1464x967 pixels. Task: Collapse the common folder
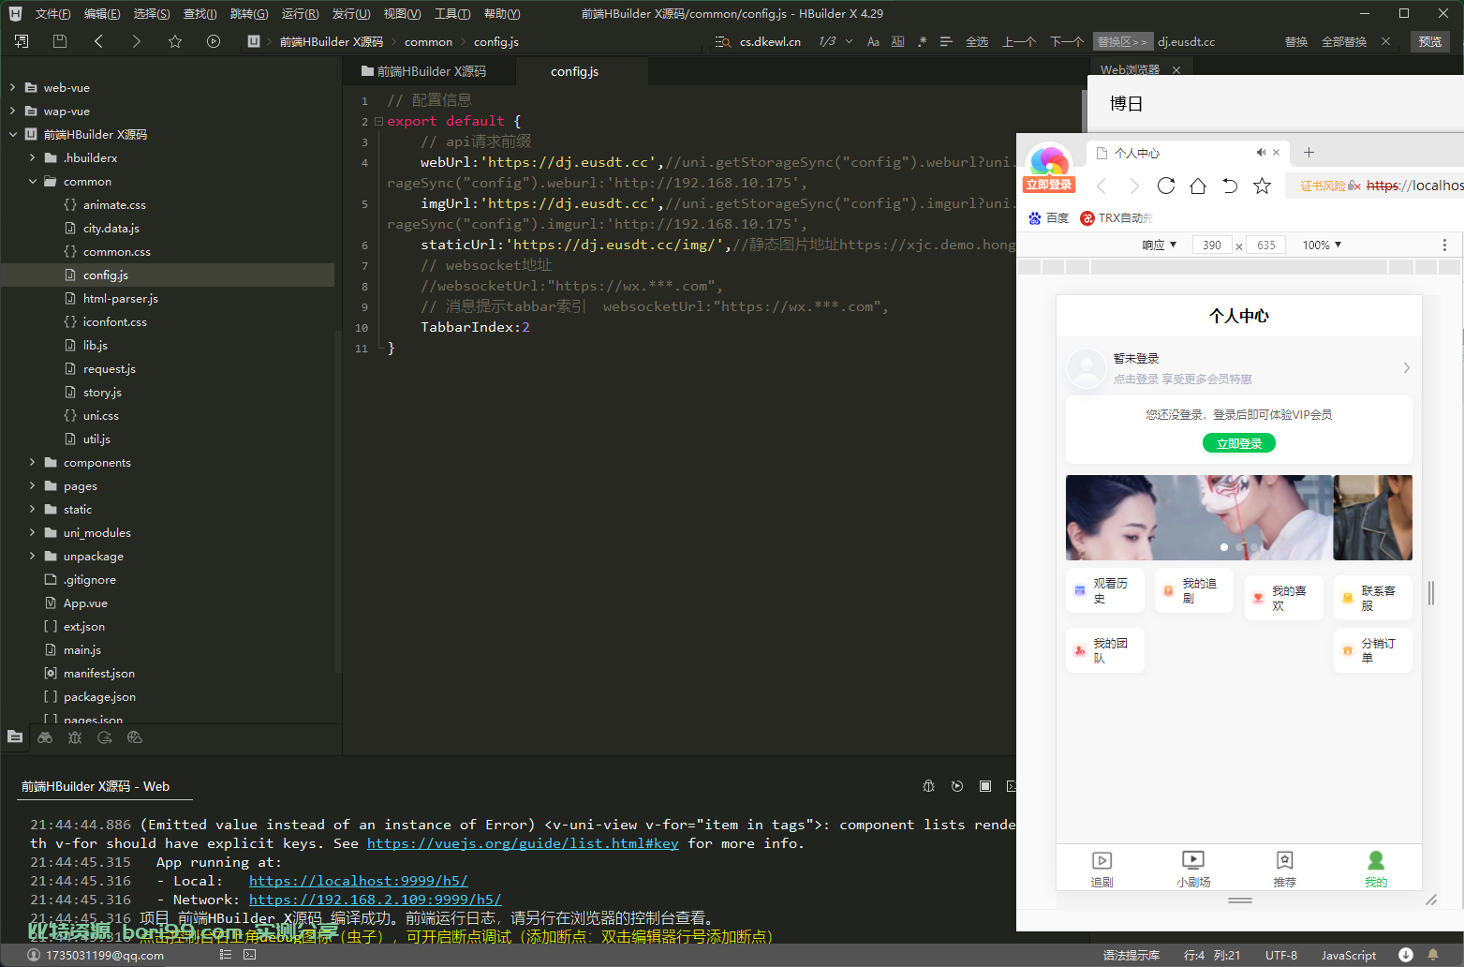[x=32, y=181]
